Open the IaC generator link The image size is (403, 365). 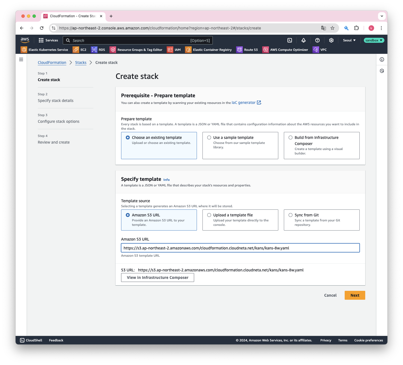coord(246,102)
